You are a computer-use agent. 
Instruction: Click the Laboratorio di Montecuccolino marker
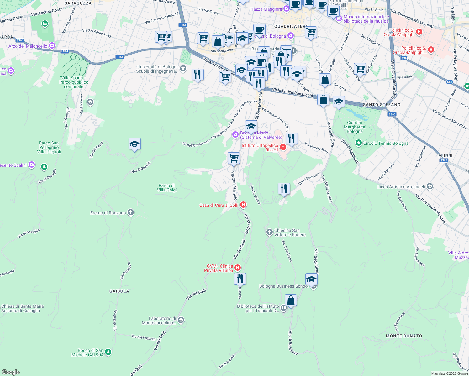pyautogui.click(x=180, y=320)
